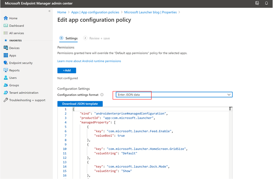Go to Apps | App configuration policies breadcrumb

(95, 12)
